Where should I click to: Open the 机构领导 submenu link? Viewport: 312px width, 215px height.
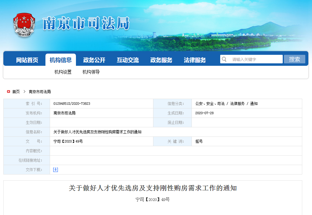(91, 72)
